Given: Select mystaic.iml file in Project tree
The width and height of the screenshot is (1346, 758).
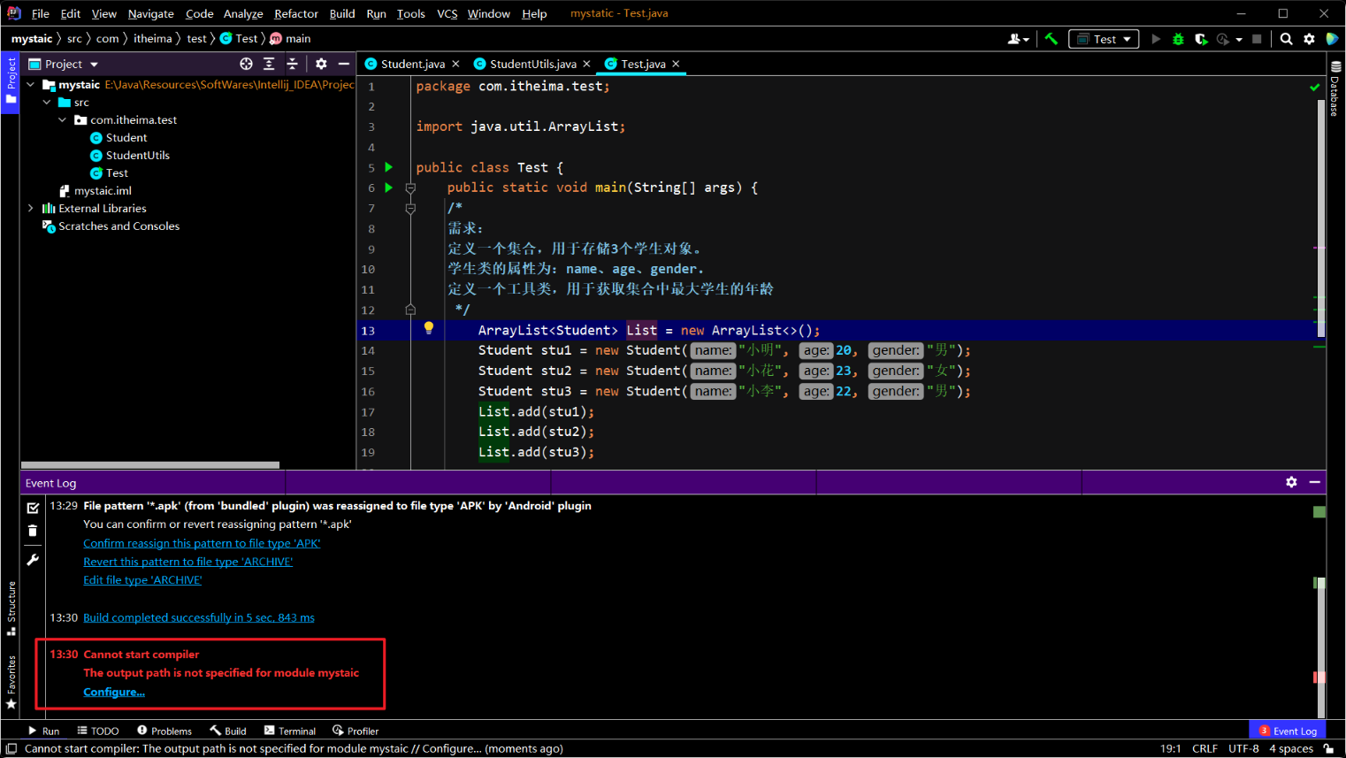Looking at the screenshot, I should point(95,191).
